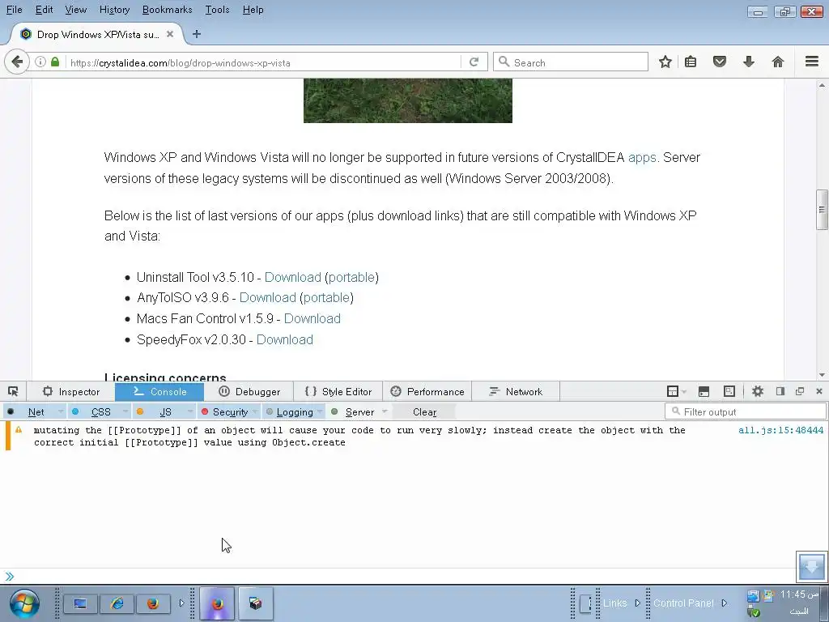This screenshot has height=622, width=829.
Task: Expand the Links toolbar chevron on taskbar
Action: pos(638,603)
